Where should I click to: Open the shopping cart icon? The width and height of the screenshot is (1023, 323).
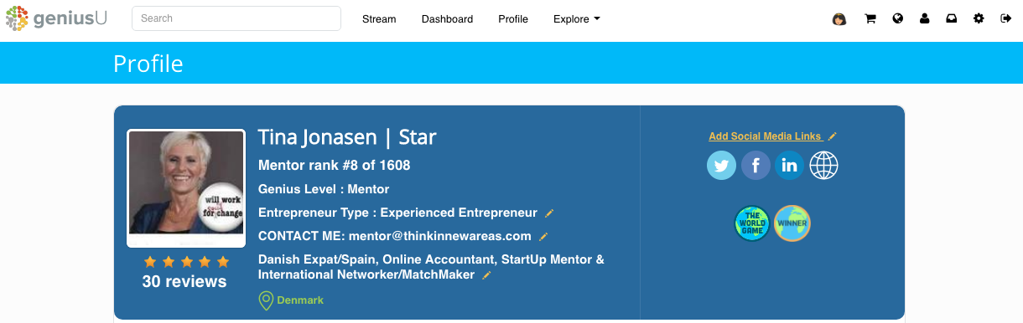870,19
